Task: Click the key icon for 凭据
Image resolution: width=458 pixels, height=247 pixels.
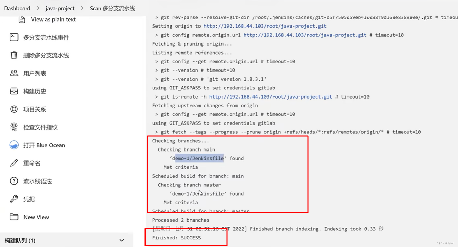Action: point(14,199)
